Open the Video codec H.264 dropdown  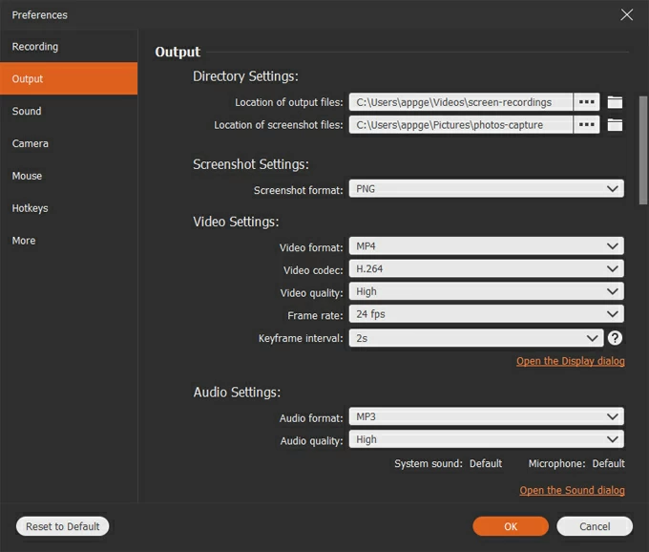(x=486, y=268)
